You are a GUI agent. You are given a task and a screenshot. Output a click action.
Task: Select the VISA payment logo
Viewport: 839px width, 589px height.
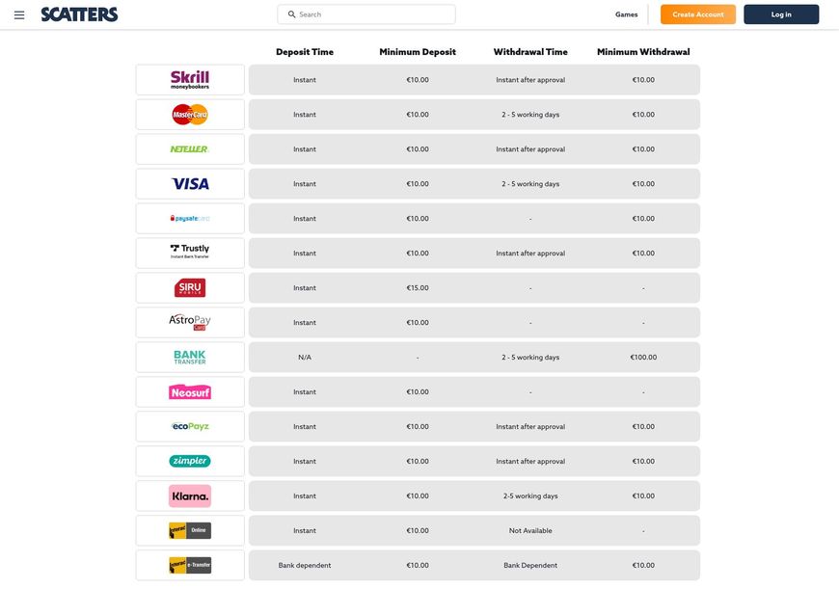pyautogui.click(x=190, y=184)
